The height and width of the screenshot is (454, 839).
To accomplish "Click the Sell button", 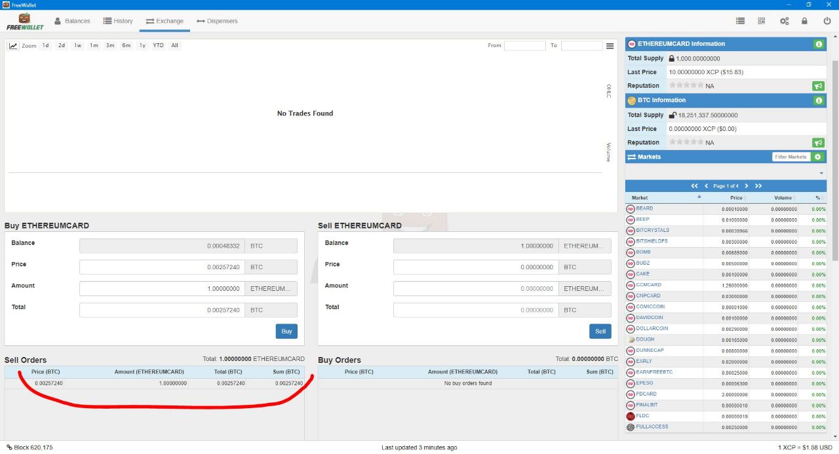I will 600,331.
